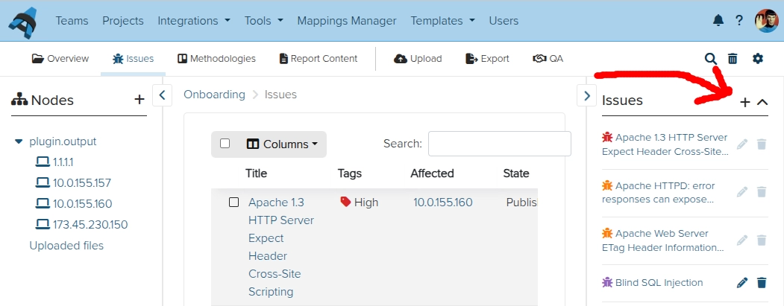Click the High tag in first row

click(359, 203)
